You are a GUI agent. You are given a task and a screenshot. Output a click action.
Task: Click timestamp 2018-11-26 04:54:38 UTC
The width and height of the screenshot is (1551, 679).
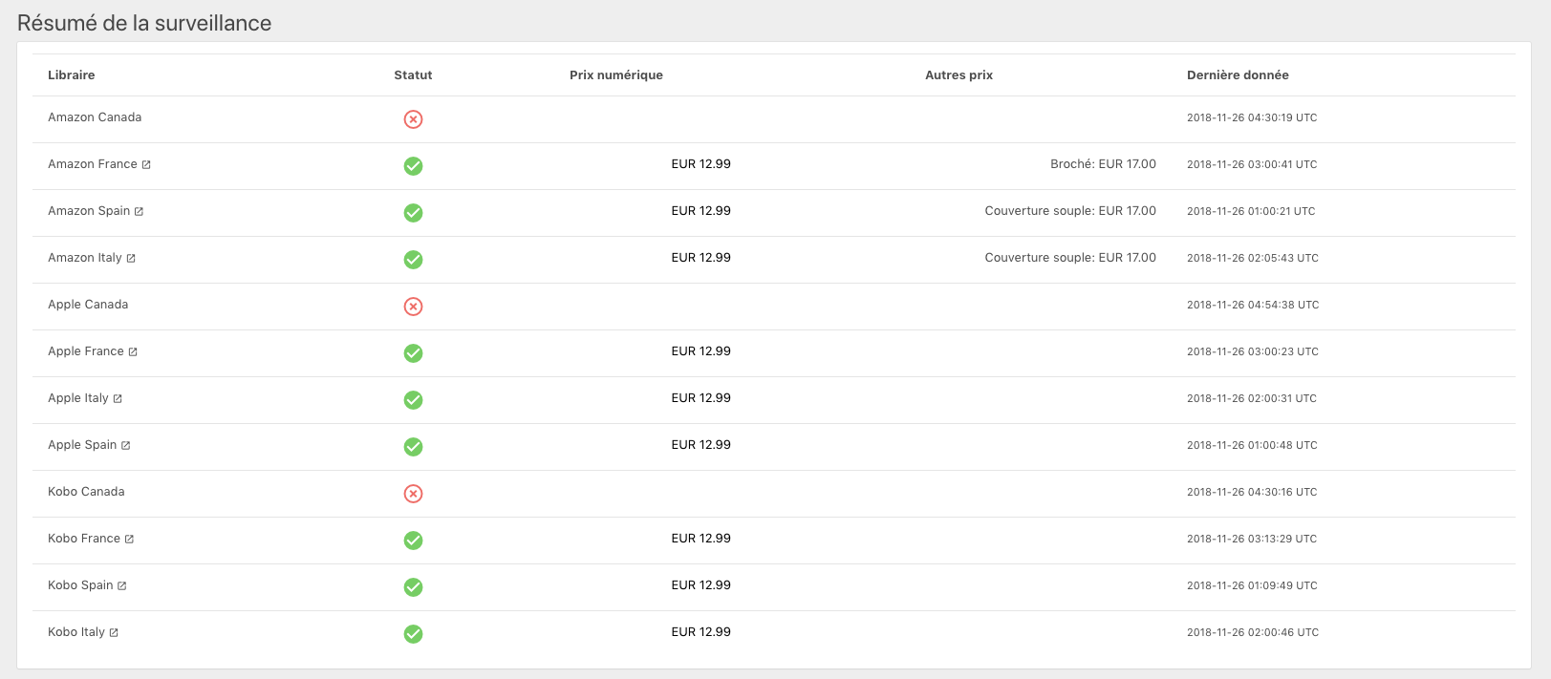click(1253, 306)
